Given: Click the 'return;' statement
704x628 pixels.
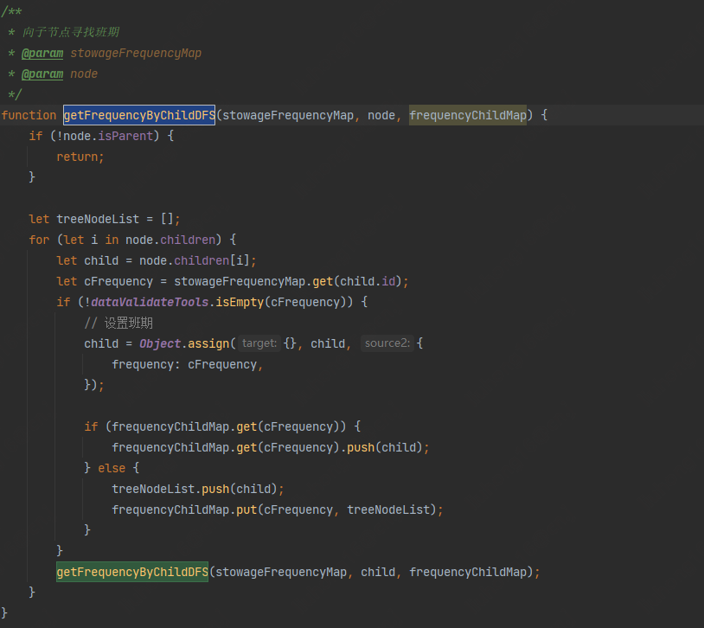Looking at the screenshot, I should coord(80,157).
